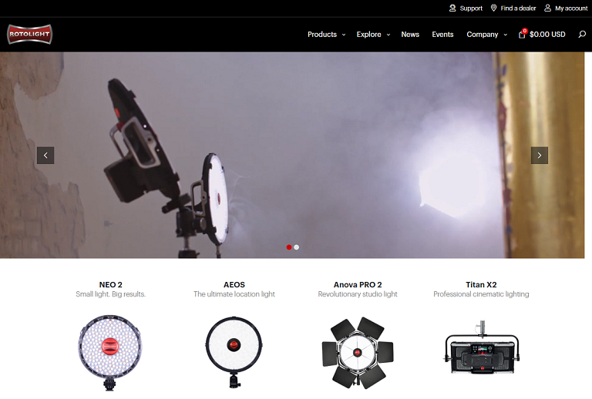The height and width of the screenshot is (399, 592).
Task: Go to the Events page
Action: pos(442,35)
